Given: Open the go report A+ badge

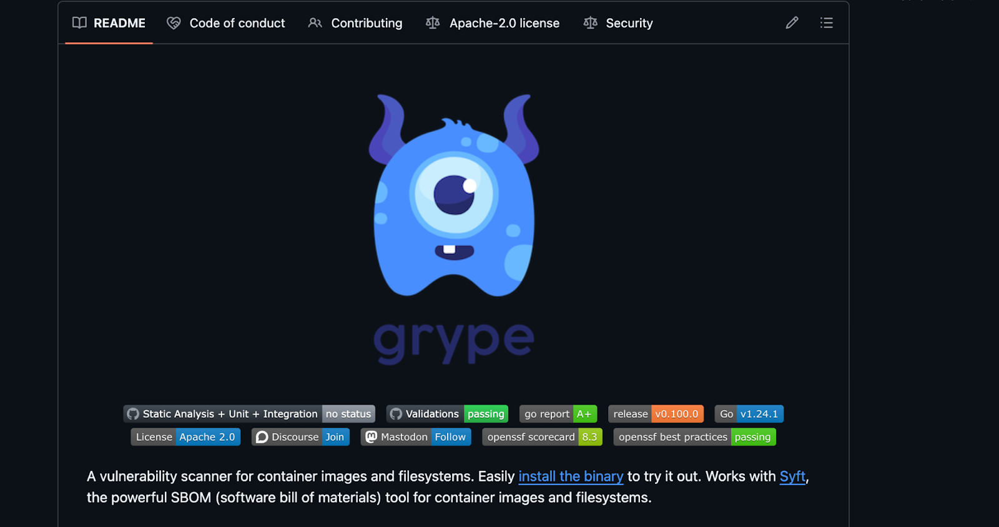Looking at the screenshot, I should [558, 414].
